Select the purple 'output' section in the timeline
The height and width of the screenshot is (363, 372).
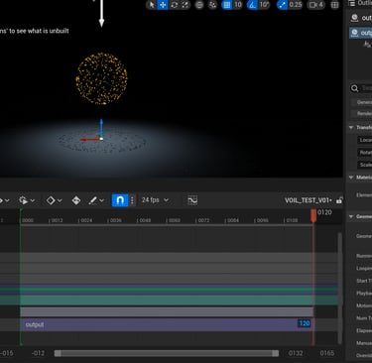166,324
